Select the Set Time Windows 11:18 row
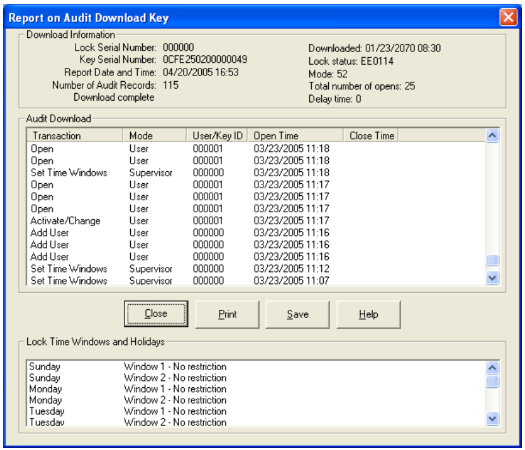This screenshot has height=450, width=525. click(x=69, y=172)
